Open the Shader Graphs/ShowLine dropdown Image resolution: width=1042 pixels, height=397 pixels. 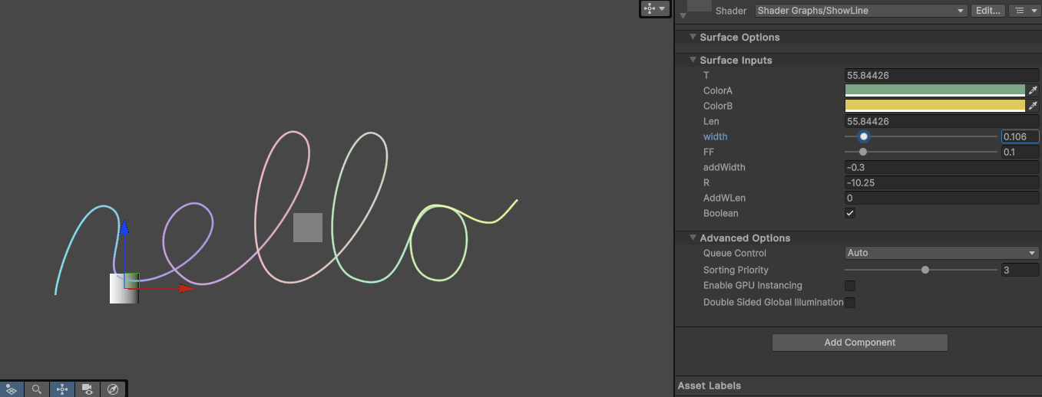coord(860,11)
